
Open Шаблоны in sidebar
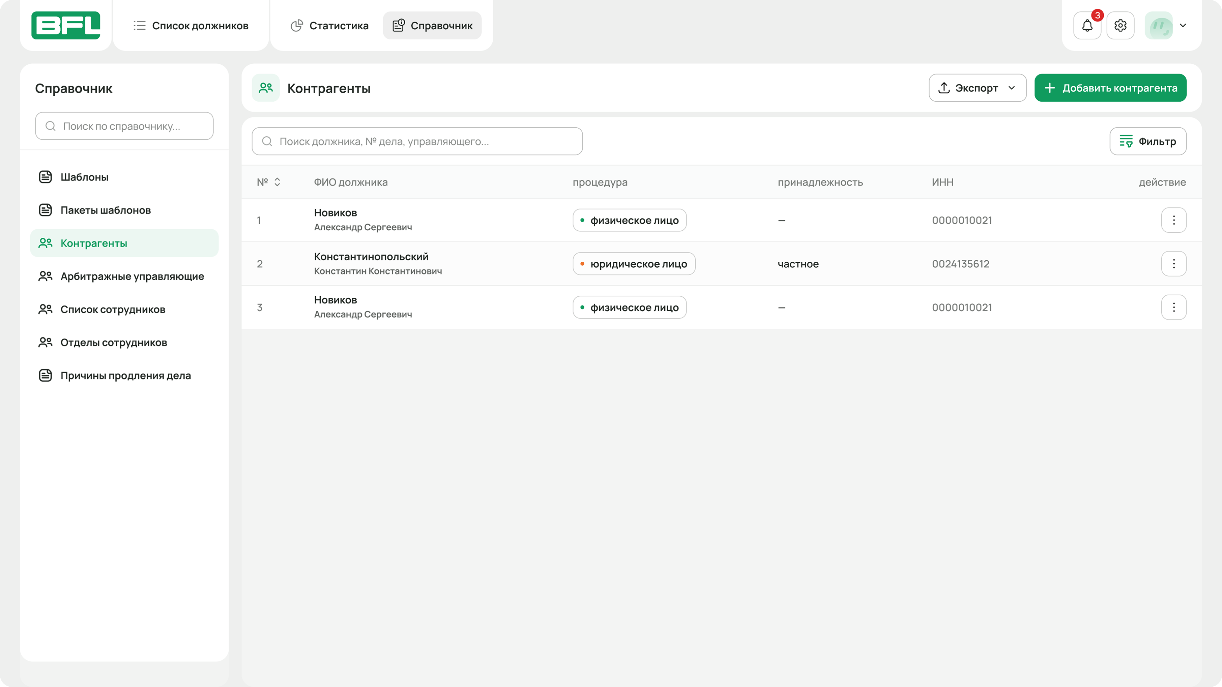point(84,177)
